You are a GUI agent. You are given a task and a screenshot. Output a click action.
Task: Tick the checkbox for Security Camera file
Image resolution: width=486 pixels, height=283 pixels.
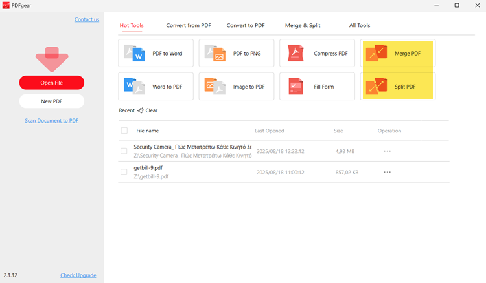(x=124, y=151)
